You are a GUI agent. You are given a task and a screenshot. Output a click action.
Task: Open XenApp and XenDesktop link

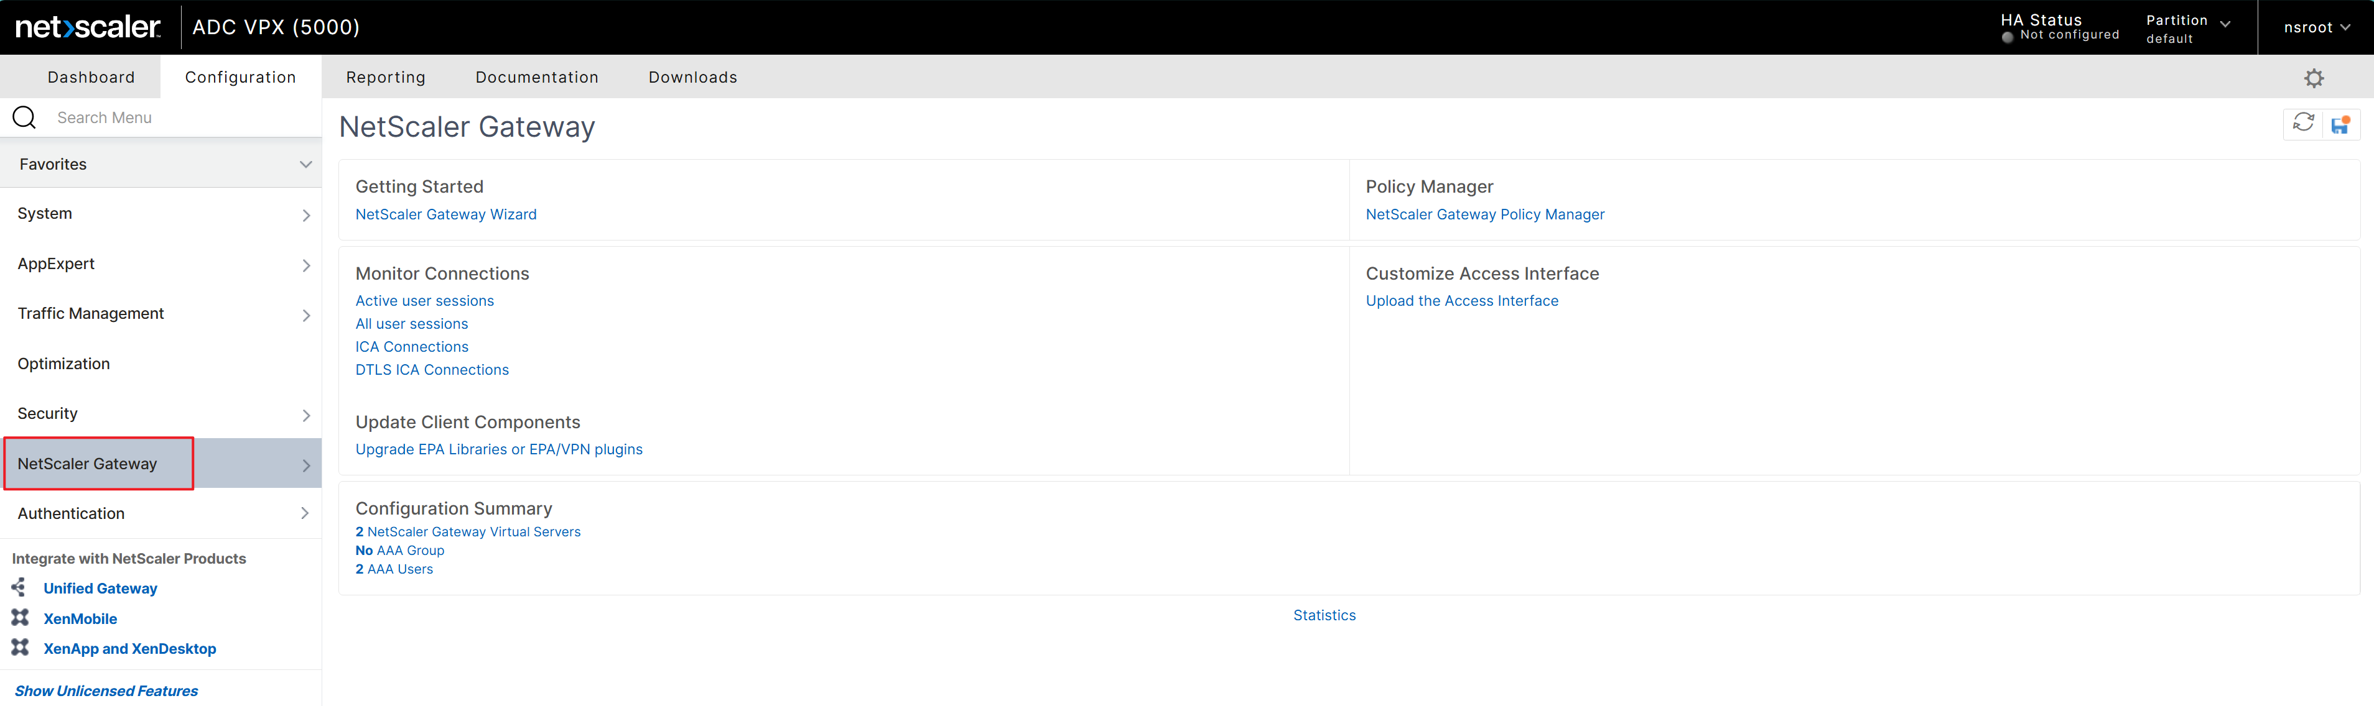click(130, 648)
